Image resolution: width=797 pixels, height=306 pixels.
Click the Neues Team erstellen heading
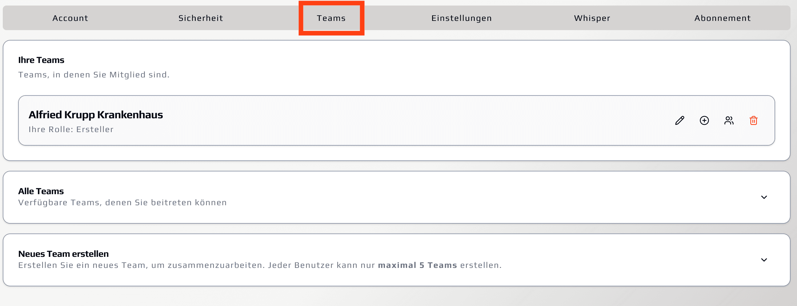(x=63, y=254)
